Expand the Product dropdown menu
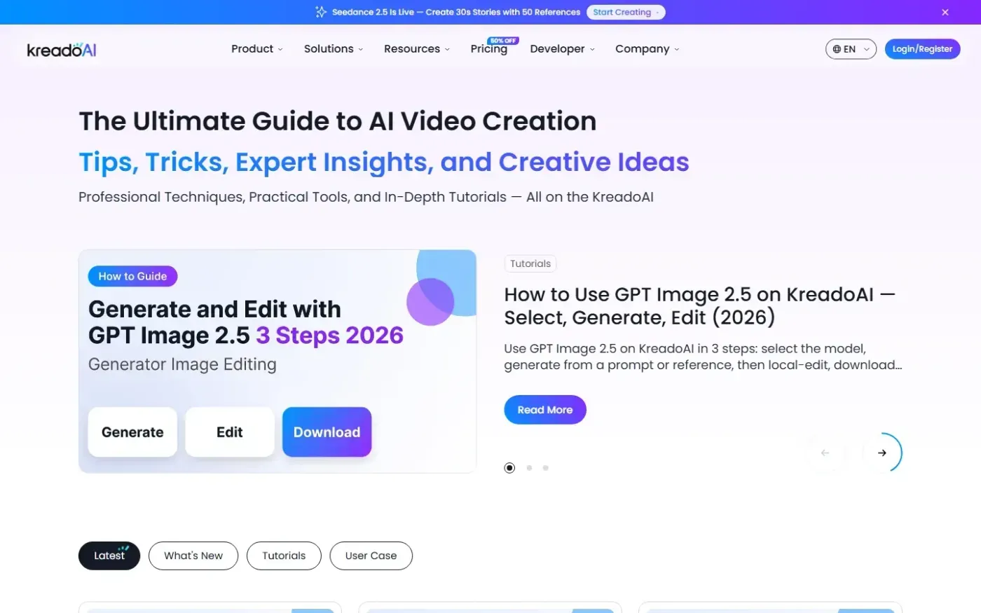Screen dimensions: 981x613 [257, 49]
